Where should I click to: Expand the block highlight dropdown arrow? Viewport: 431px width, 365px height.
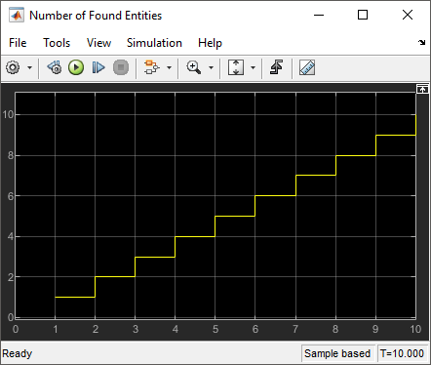[169, 67]
